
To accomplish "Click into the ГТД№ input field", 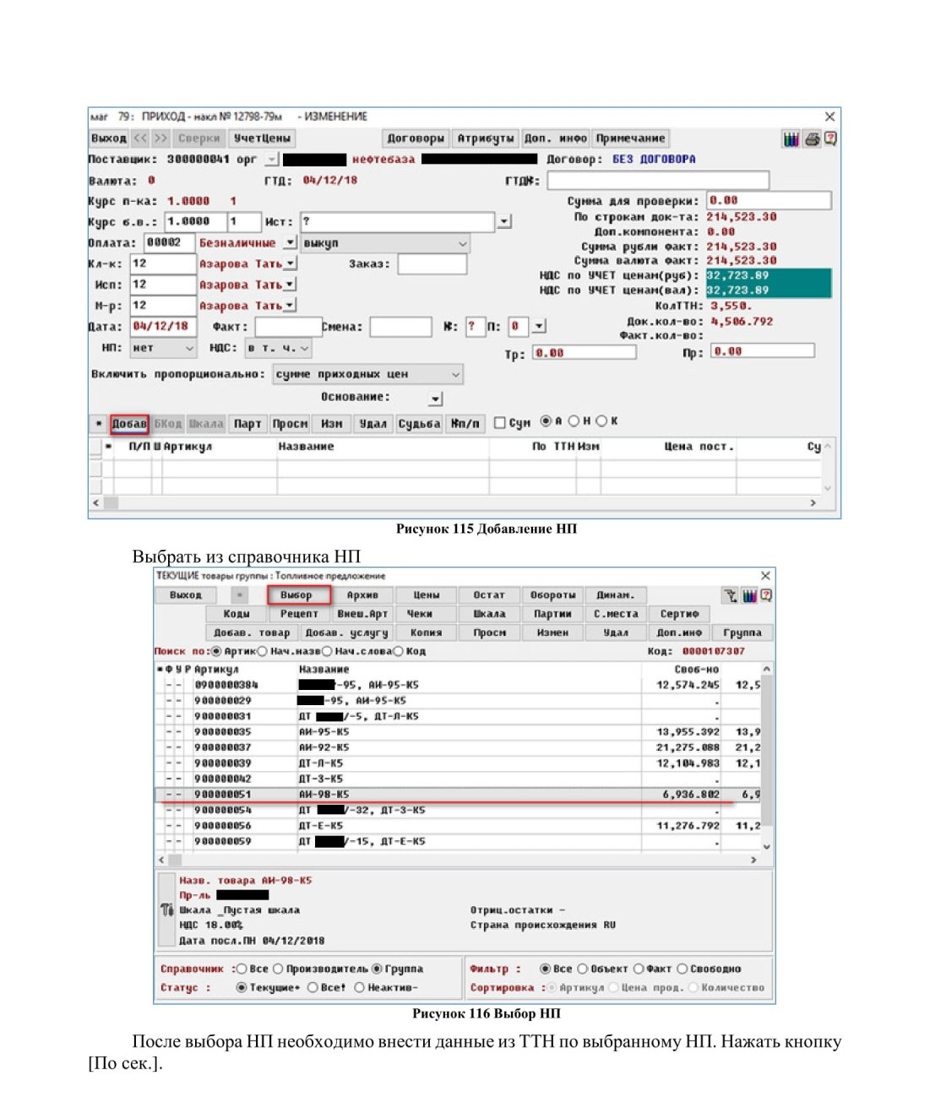I will coord(658,181).
